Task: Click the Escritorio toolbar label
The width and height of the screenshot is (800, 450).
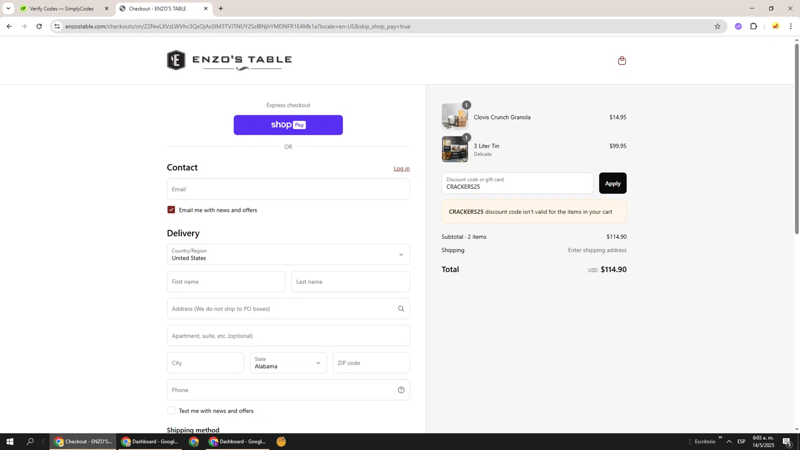Action: pyautogui.click(x=705, y=441)
